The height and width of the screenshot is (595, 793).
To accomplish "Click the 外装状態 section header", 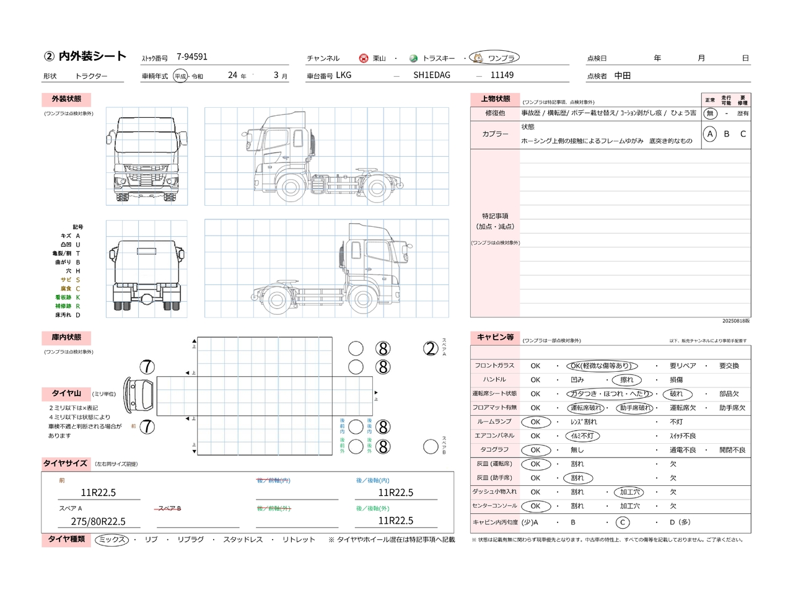I will click(66, 99).
